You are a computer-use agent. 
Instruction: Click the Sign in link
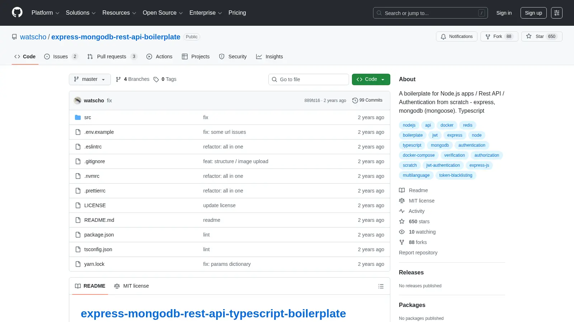(x=504, y=13)
